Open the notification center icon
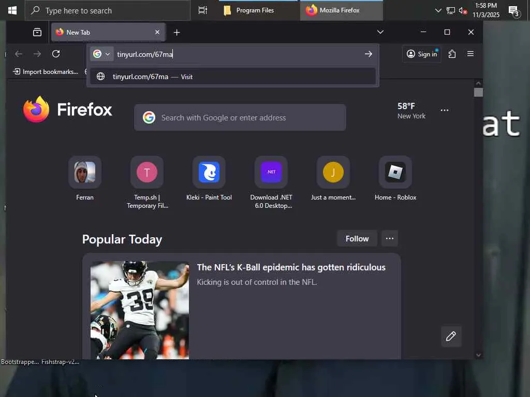Viewport: 530px width, 397px height. pyautogui.click(x=514, y=11)
